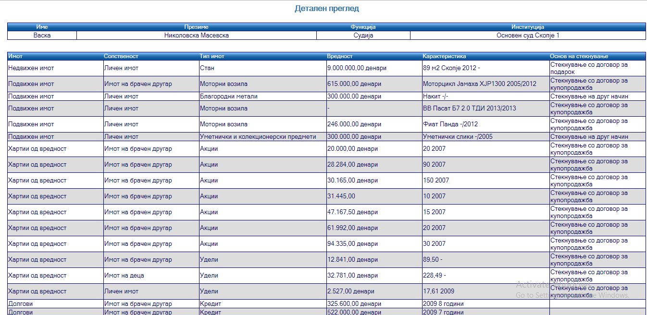Click the Основ на стекнување header

(x=579, y=56)
